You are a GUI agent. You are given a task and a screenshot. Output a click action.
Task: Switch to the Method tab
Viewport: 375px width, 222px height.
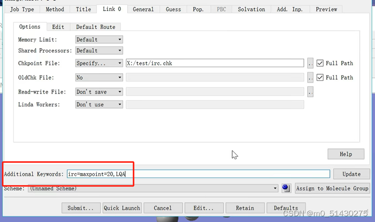pyautogui.click(x=55, y=9)
